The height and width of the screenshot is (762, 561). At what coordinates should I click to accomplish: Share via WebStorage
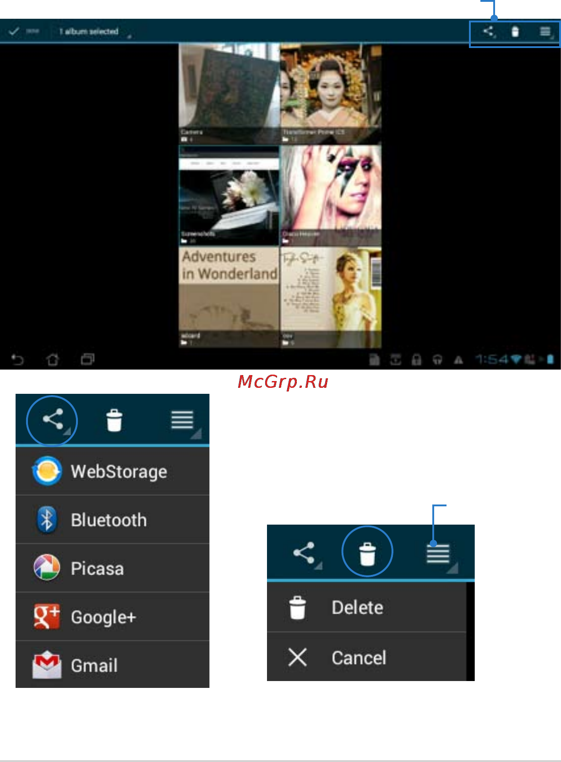(112, 472)
